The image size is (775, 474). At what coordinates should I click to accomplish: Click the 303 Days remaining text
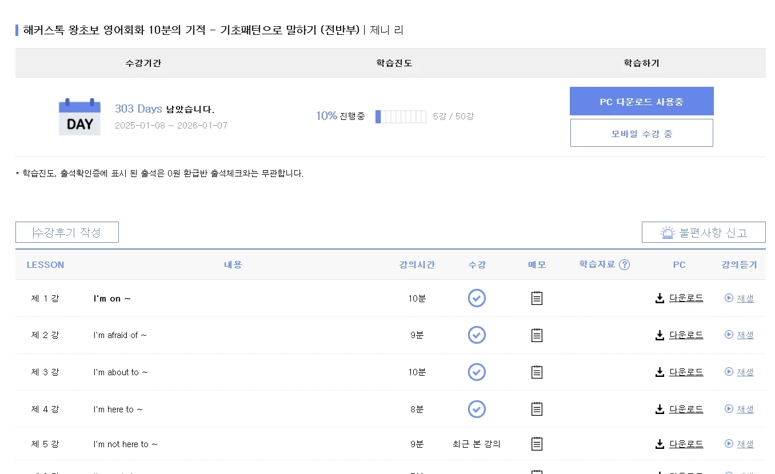pos(165,109)
